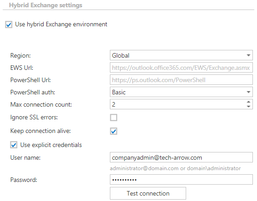The image size is (257, 201).
Task: Decrease max connection count with down arrow
Action: (x=248, y=107)
